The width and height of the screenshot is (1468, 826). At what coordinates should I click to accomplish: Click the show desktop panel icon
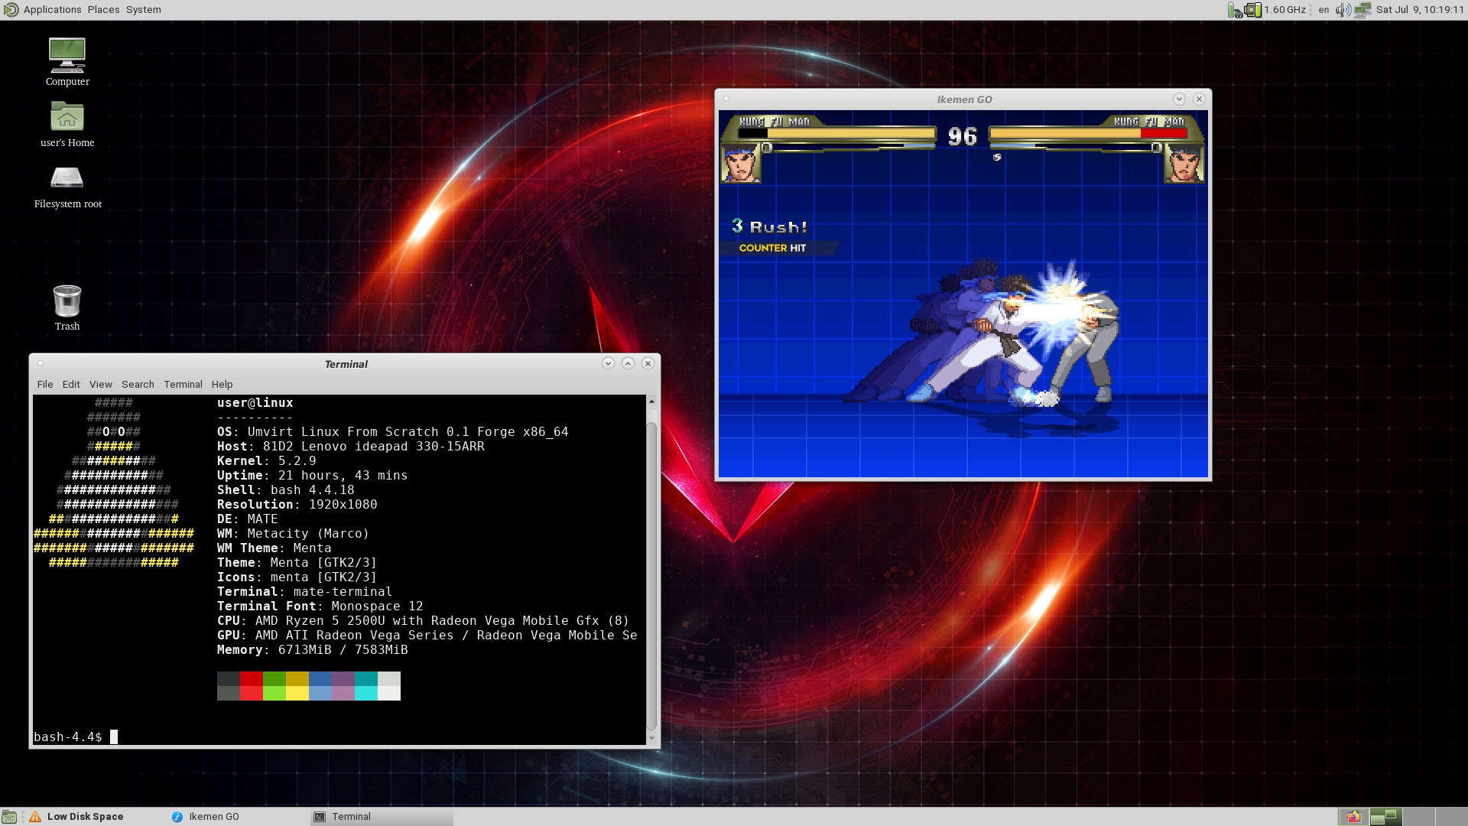tap(9, 817)
